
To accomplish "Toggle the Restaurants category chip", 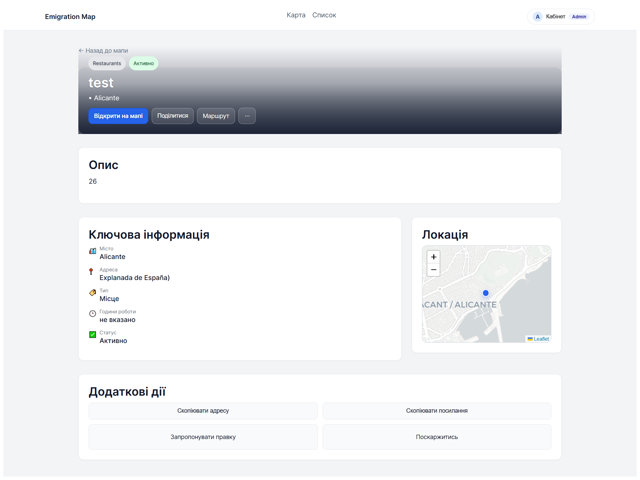I will pos(107,63).
